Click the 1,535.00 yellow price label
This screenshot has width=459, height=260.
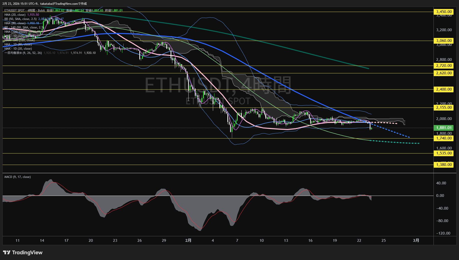tap(444, 153)
